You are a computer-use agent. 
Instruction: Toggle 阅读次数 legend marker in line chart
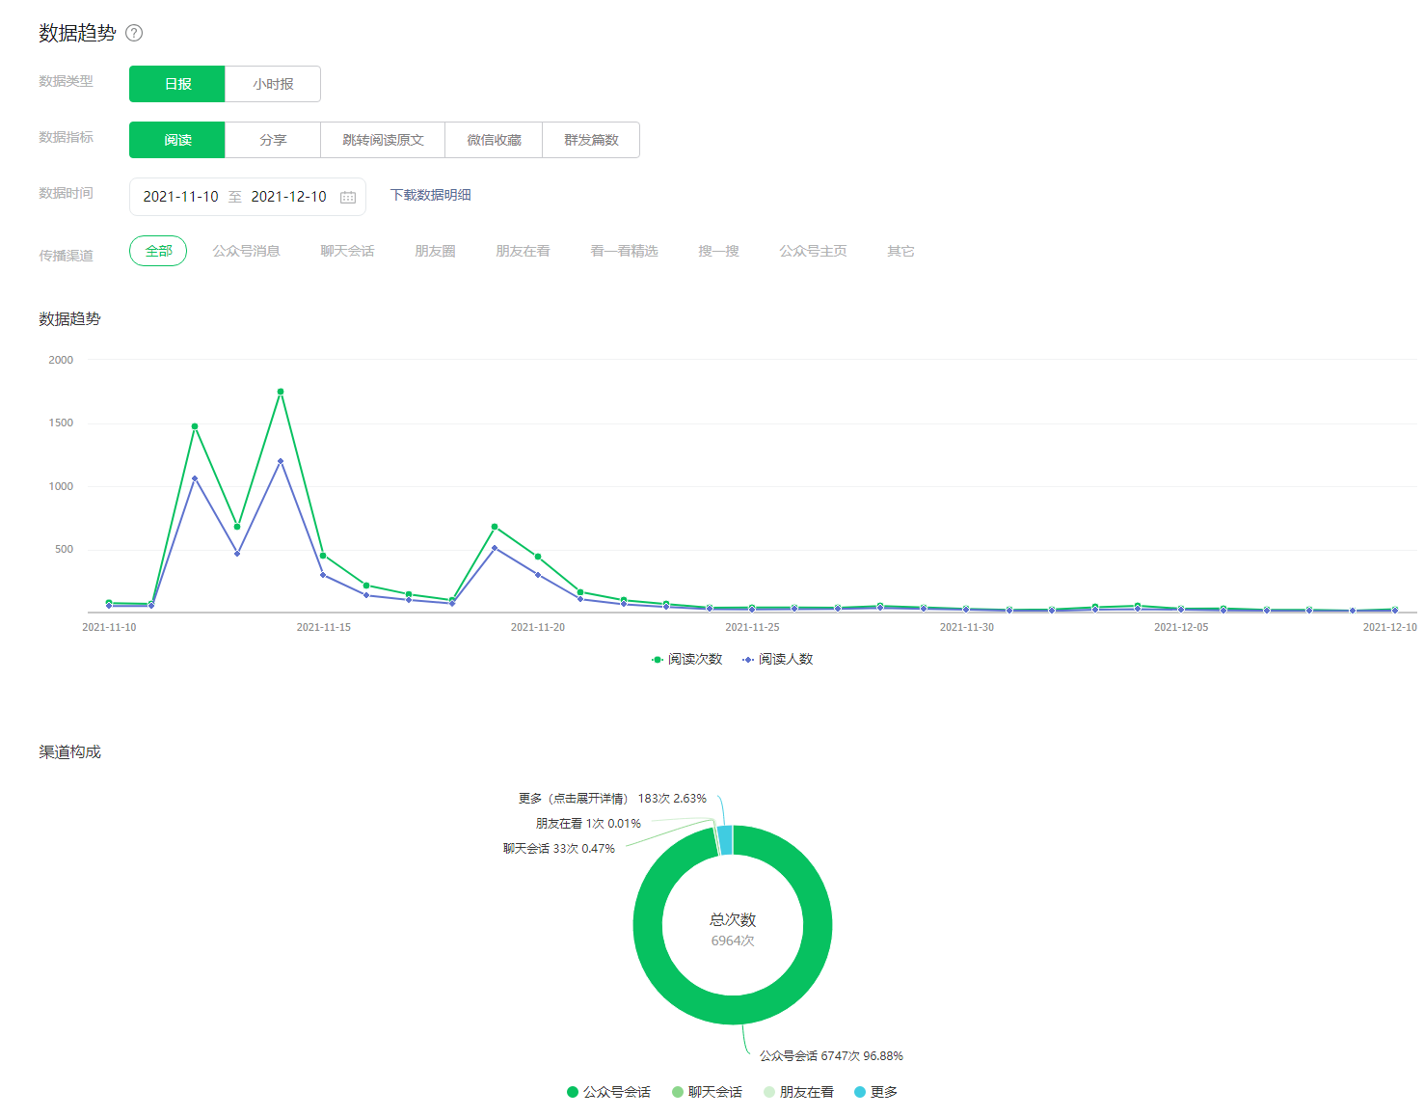[x=658, y=660]
